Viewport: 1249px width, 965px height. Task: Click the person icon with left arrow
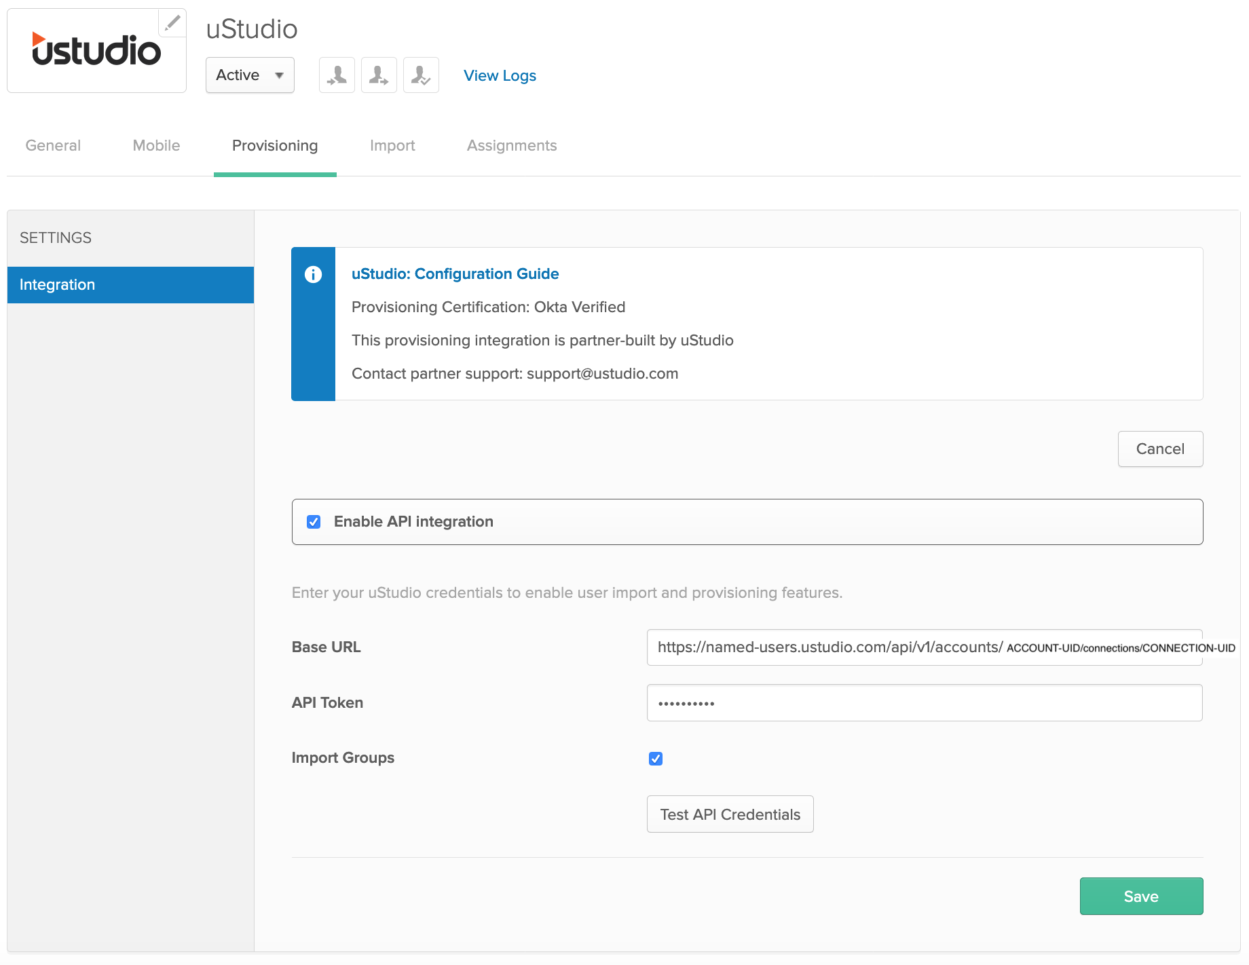point(337,75)
